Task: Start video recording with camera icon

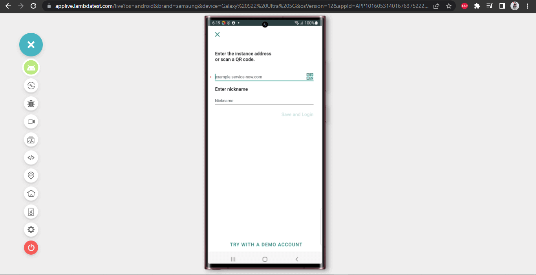Action: [x=31, y=121]
